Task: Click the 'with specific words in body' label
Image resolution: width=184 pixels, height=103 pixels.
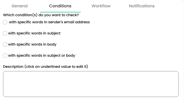Action: pyautogui.click(x=32, y=45)
